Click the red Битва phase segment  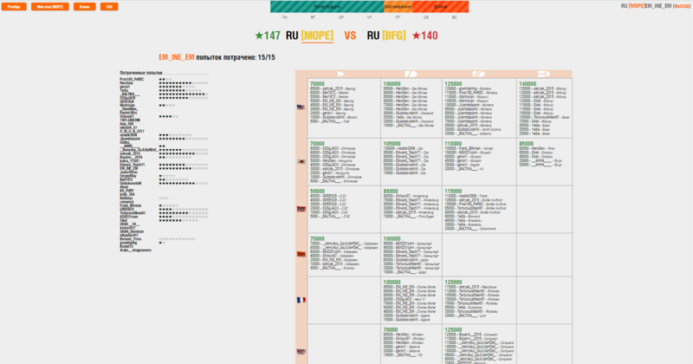point(442,6)
